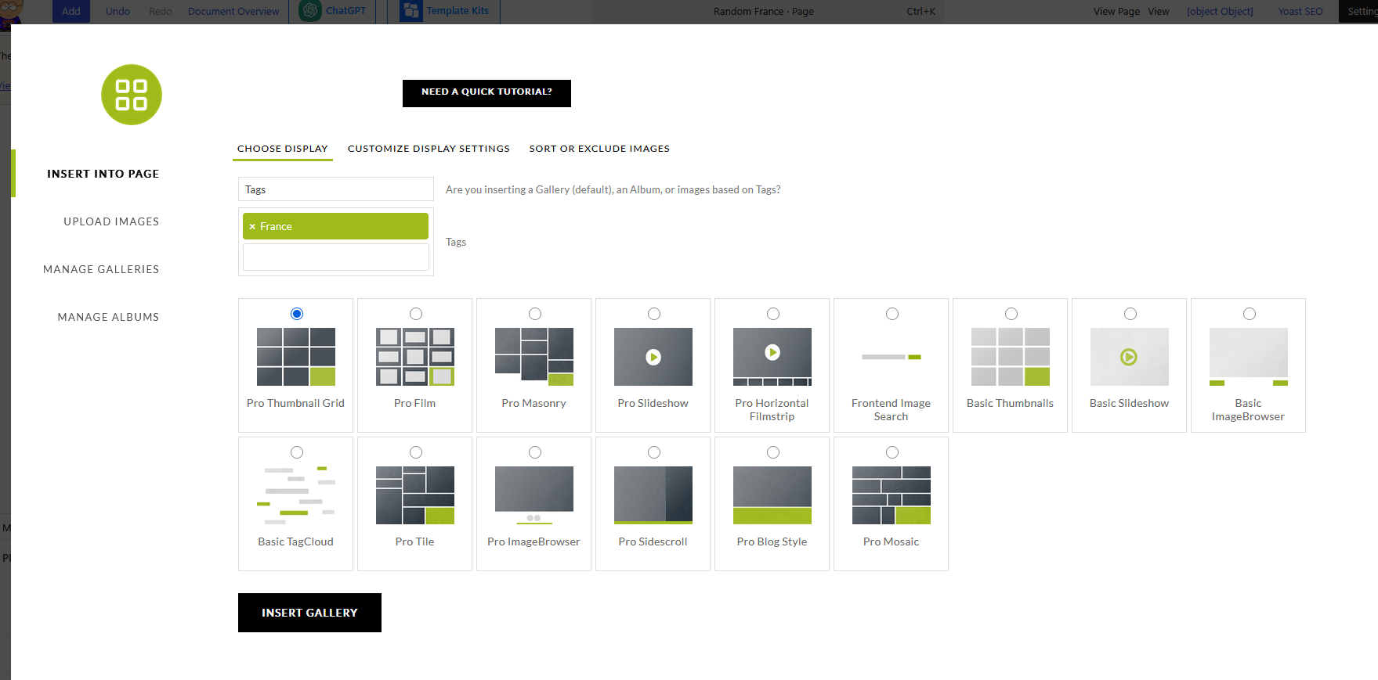Click the [object Object] toolbar item
The image size is (1378, 680).
(1220, 11)
